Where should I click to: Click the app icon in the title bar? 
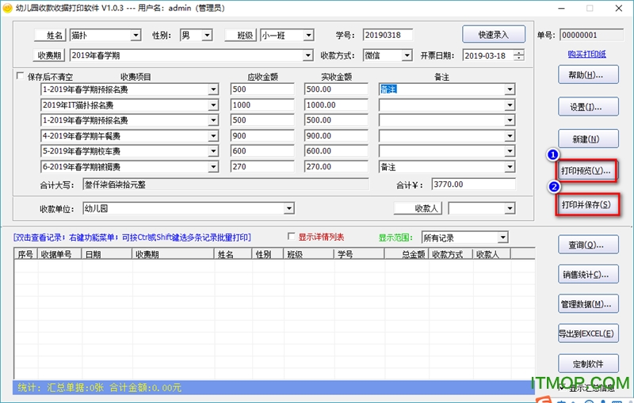click(7, 7)
